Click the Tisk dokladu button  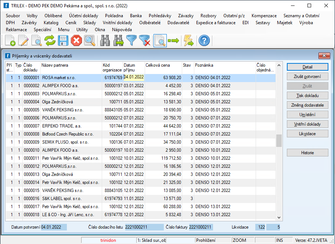307,96
